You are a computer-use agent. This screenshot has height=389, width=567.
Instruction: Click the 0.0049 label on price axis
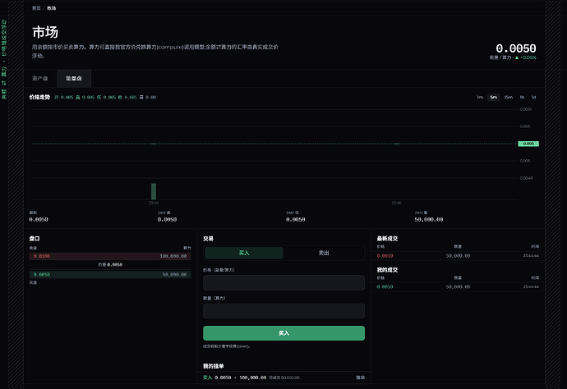(526, 178)
